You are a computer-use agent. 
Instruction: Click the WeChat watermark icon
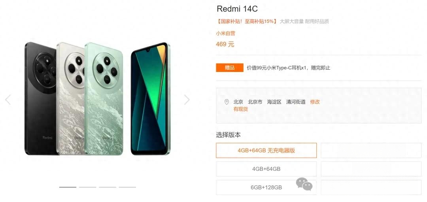(x=304, y=184)
